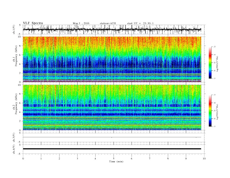Click the '0' tick on the Time axis
This screenshot has height=178, width=230.
pos(23,159)
